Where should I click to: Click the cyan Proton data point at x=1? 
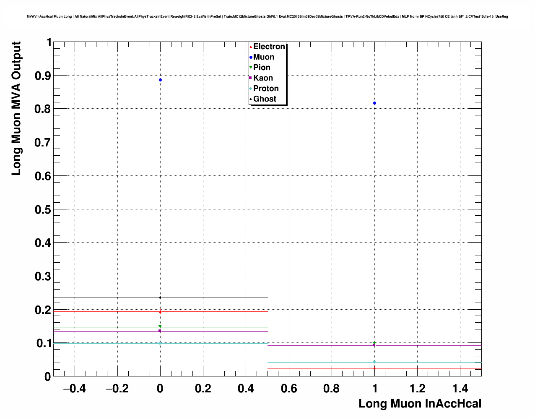[x=374, y=362]
